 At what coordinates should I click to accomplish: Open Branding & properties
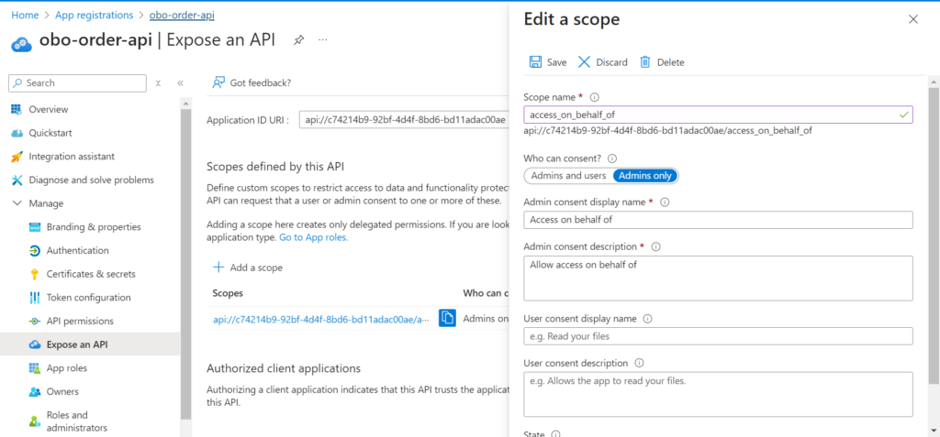click(95, 227)
